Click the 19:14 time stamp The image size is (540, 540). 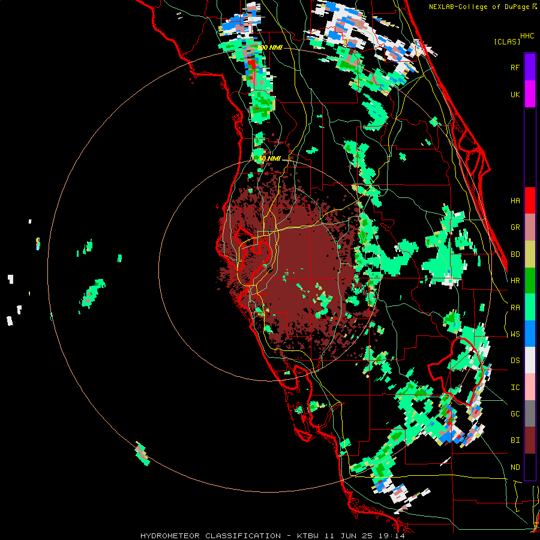tap(391, 536)
